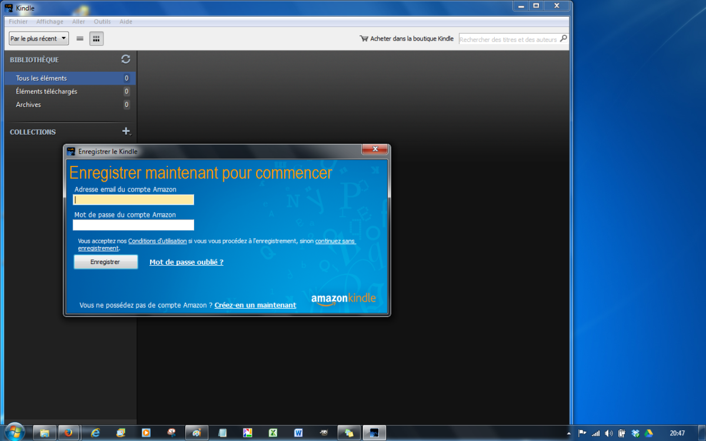Select 'Éléments téléchargés' in the library

[x=69, y=91]
